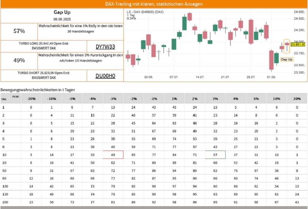Click value 45 in day 1, 1% column
Image resolution: width=308 pixels, height=209 pixels.
tap(174, 107)
